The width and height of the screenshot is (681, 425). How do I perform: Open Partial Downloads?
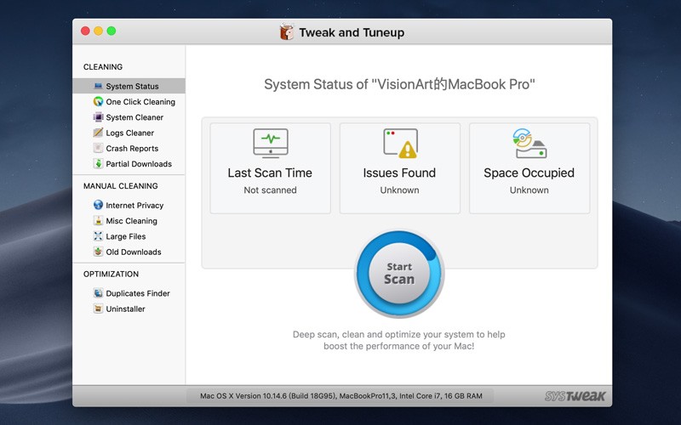point(129,163)
